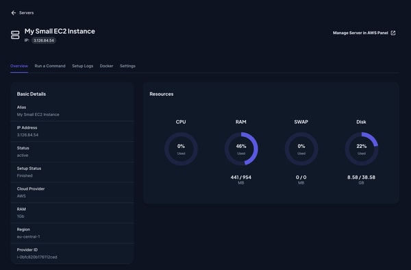Image resolution: width=411 pixels, height=270 pixels.
Task: Click the Status value 'active'
Action: click(x=23, y=156)
